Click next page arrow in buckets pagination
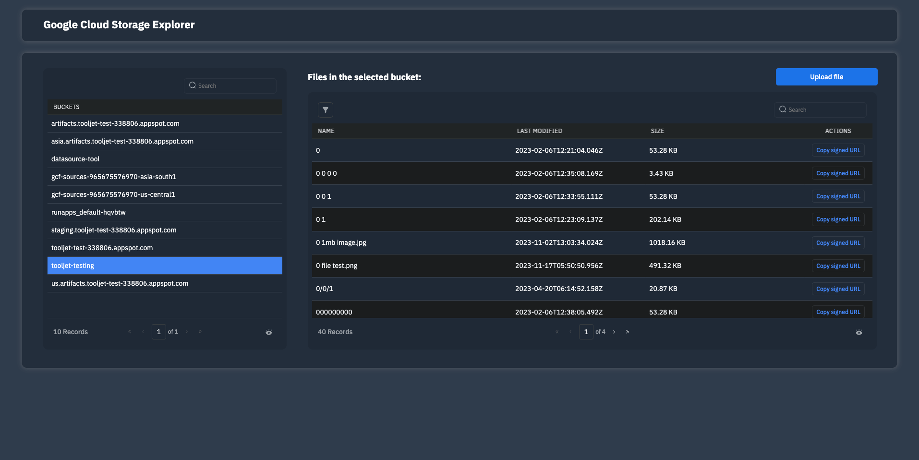Viewport: 919px width, 460px height. click(187, 332)
